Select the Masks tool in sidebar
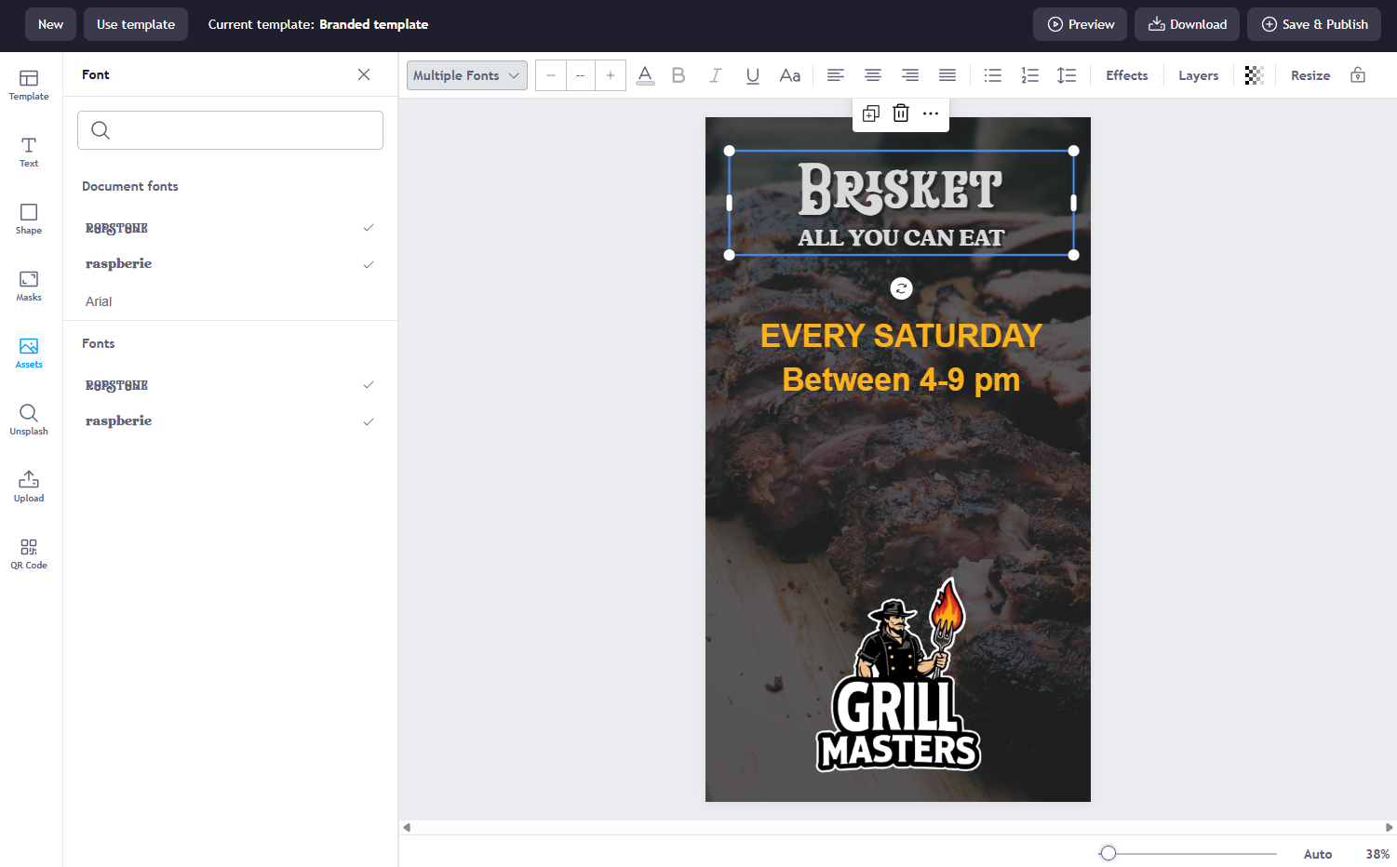 [29, 287]
